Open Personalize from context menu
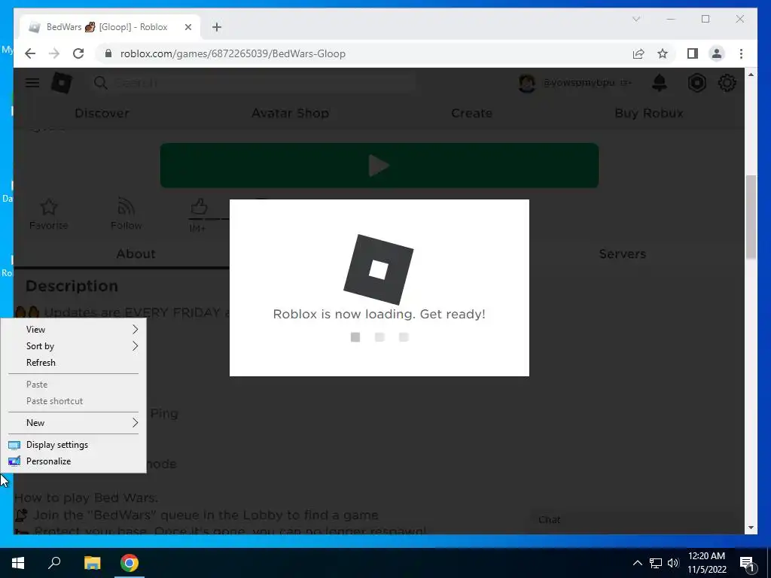The height and width of the screenshot is (578, 771). [x=74, y=461]
